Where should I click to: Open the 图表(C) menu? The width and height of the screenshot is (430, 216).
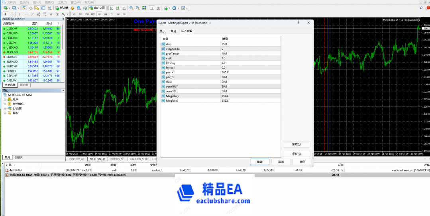tap(50, 2)
